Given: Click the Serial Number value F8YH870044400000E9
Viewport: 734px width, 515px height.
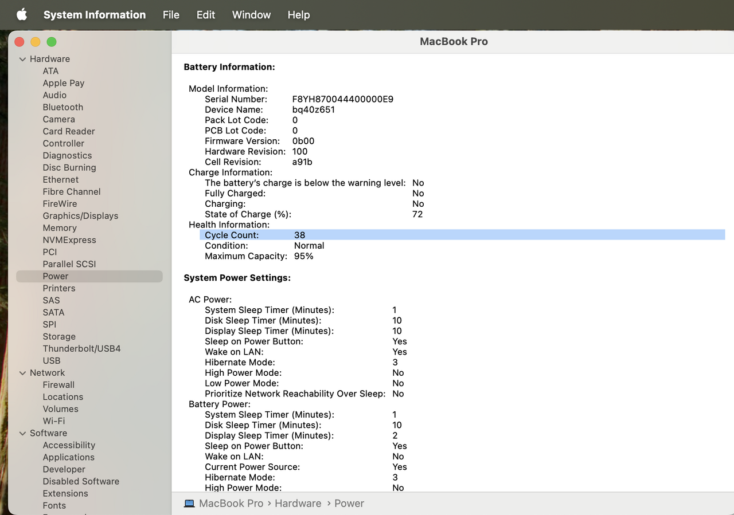Looking at the screenshot, I should (x=343, y=99).
